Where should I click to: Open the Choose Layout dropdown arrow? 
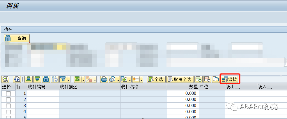141,79
